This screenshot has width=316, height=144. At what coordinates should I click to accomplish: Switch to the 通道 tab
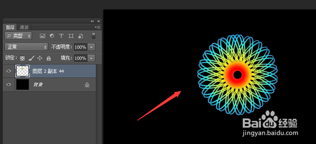click(24, 27)
